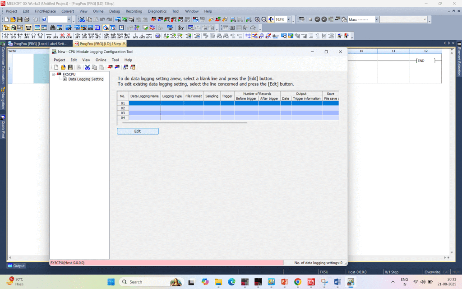This screenshot has width=462, height=289.
Task: Click Logging Type column header
Action: tap(172, 96)
